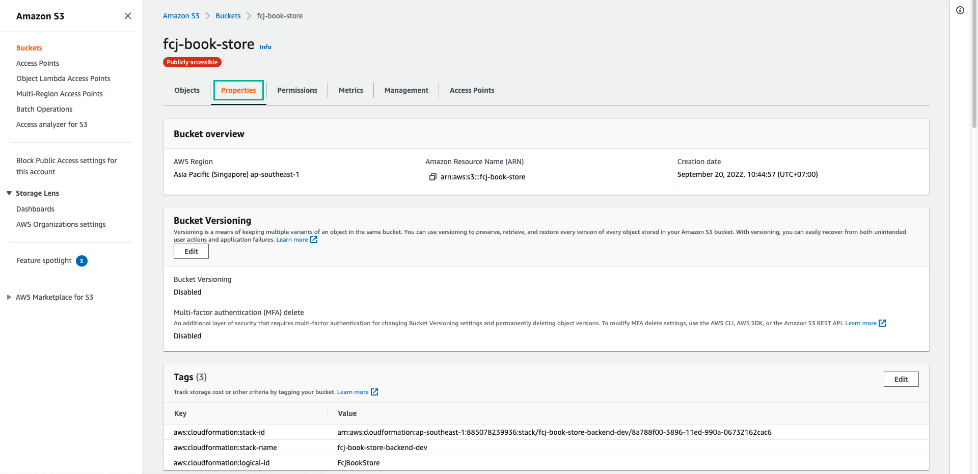The height and width of the screenshot is (474, 978).
Task: Open Multi-Region Access Points in sidebar
Action: click(x=60, y=94)
